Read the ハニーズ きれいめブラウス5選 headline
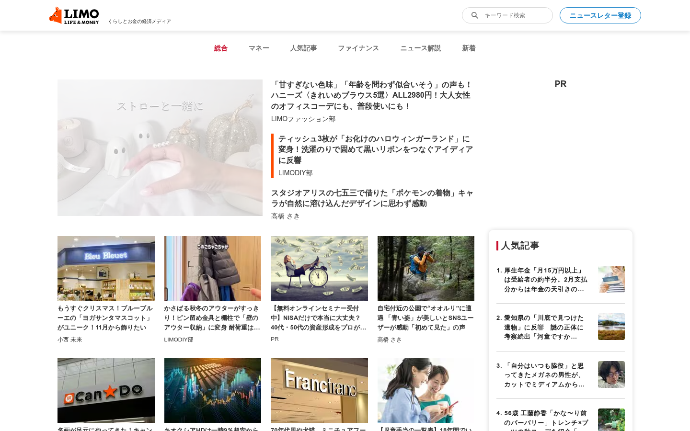690x431 pixels. click(x=372, y=95)
